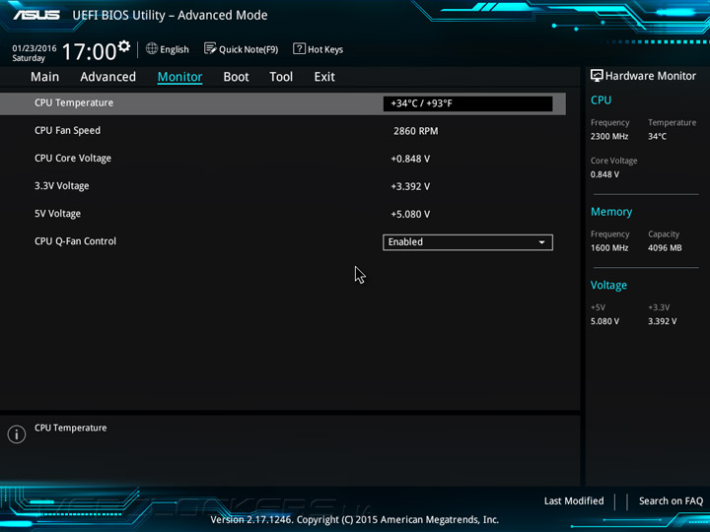This screenshot has height=532, width=710.
Task: Open the CPU Q-Fan Control dropdown
Action: point(467,242)
